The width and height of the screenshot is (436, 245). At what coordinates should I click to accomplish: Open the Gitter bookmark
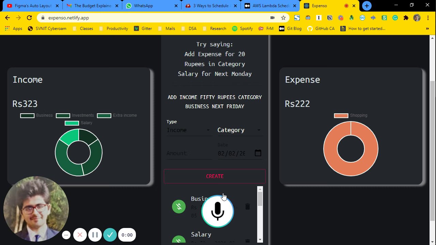coord(143,29)
